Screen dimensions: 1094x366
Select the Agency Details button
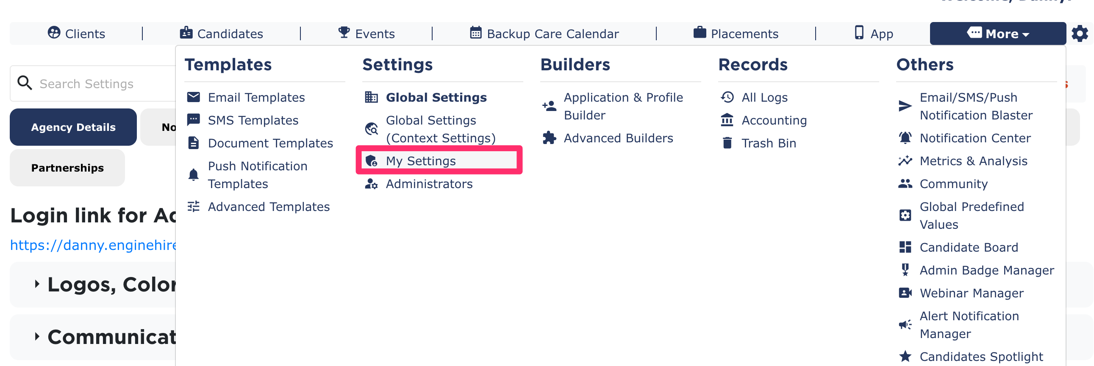click(73, 127)
